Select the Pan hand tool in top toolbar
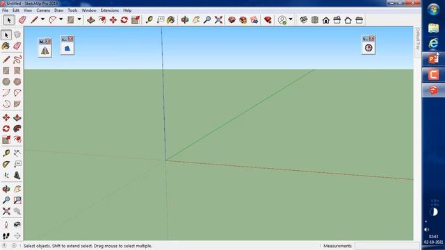This screenshot has width=445, height=250. tap(196, 20)
